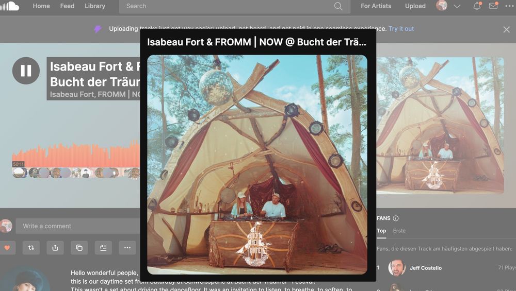516x291 pixels.
Task: Add track to Next up queue
Action: click(103, 248)
